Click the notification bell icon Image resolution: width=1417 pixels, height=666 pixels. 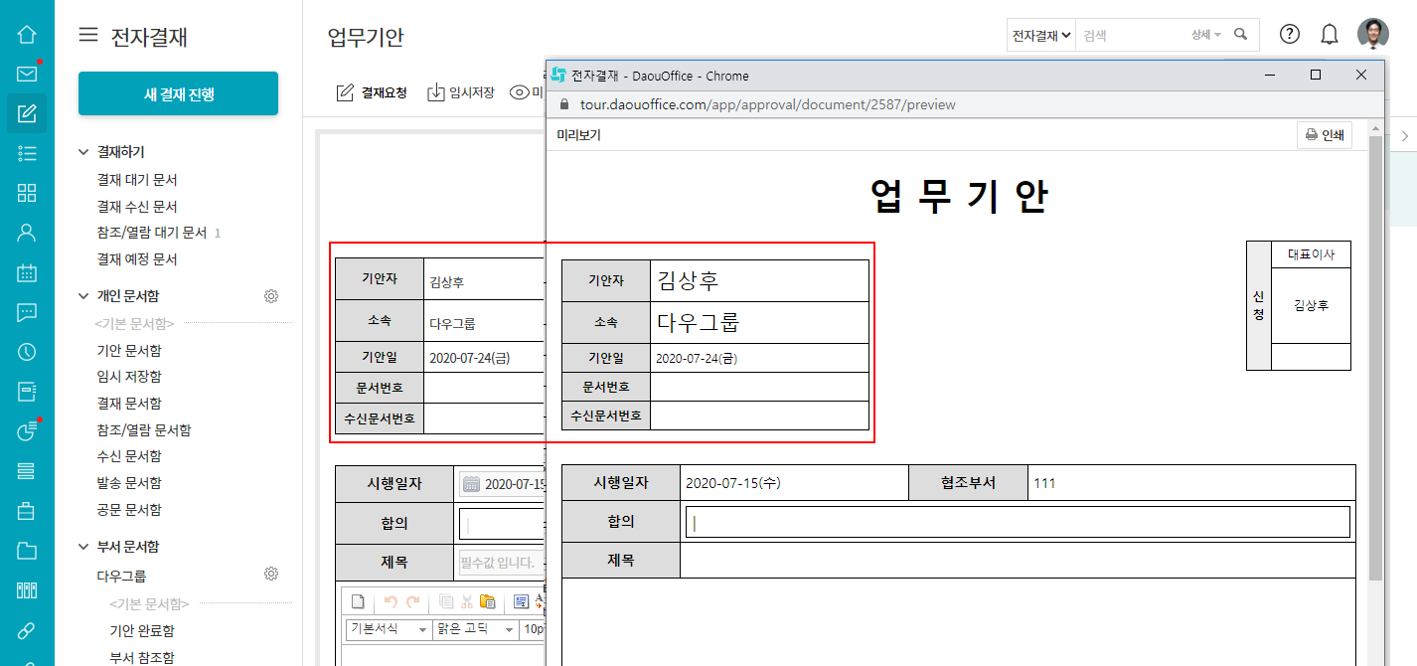pos(1329,34)
